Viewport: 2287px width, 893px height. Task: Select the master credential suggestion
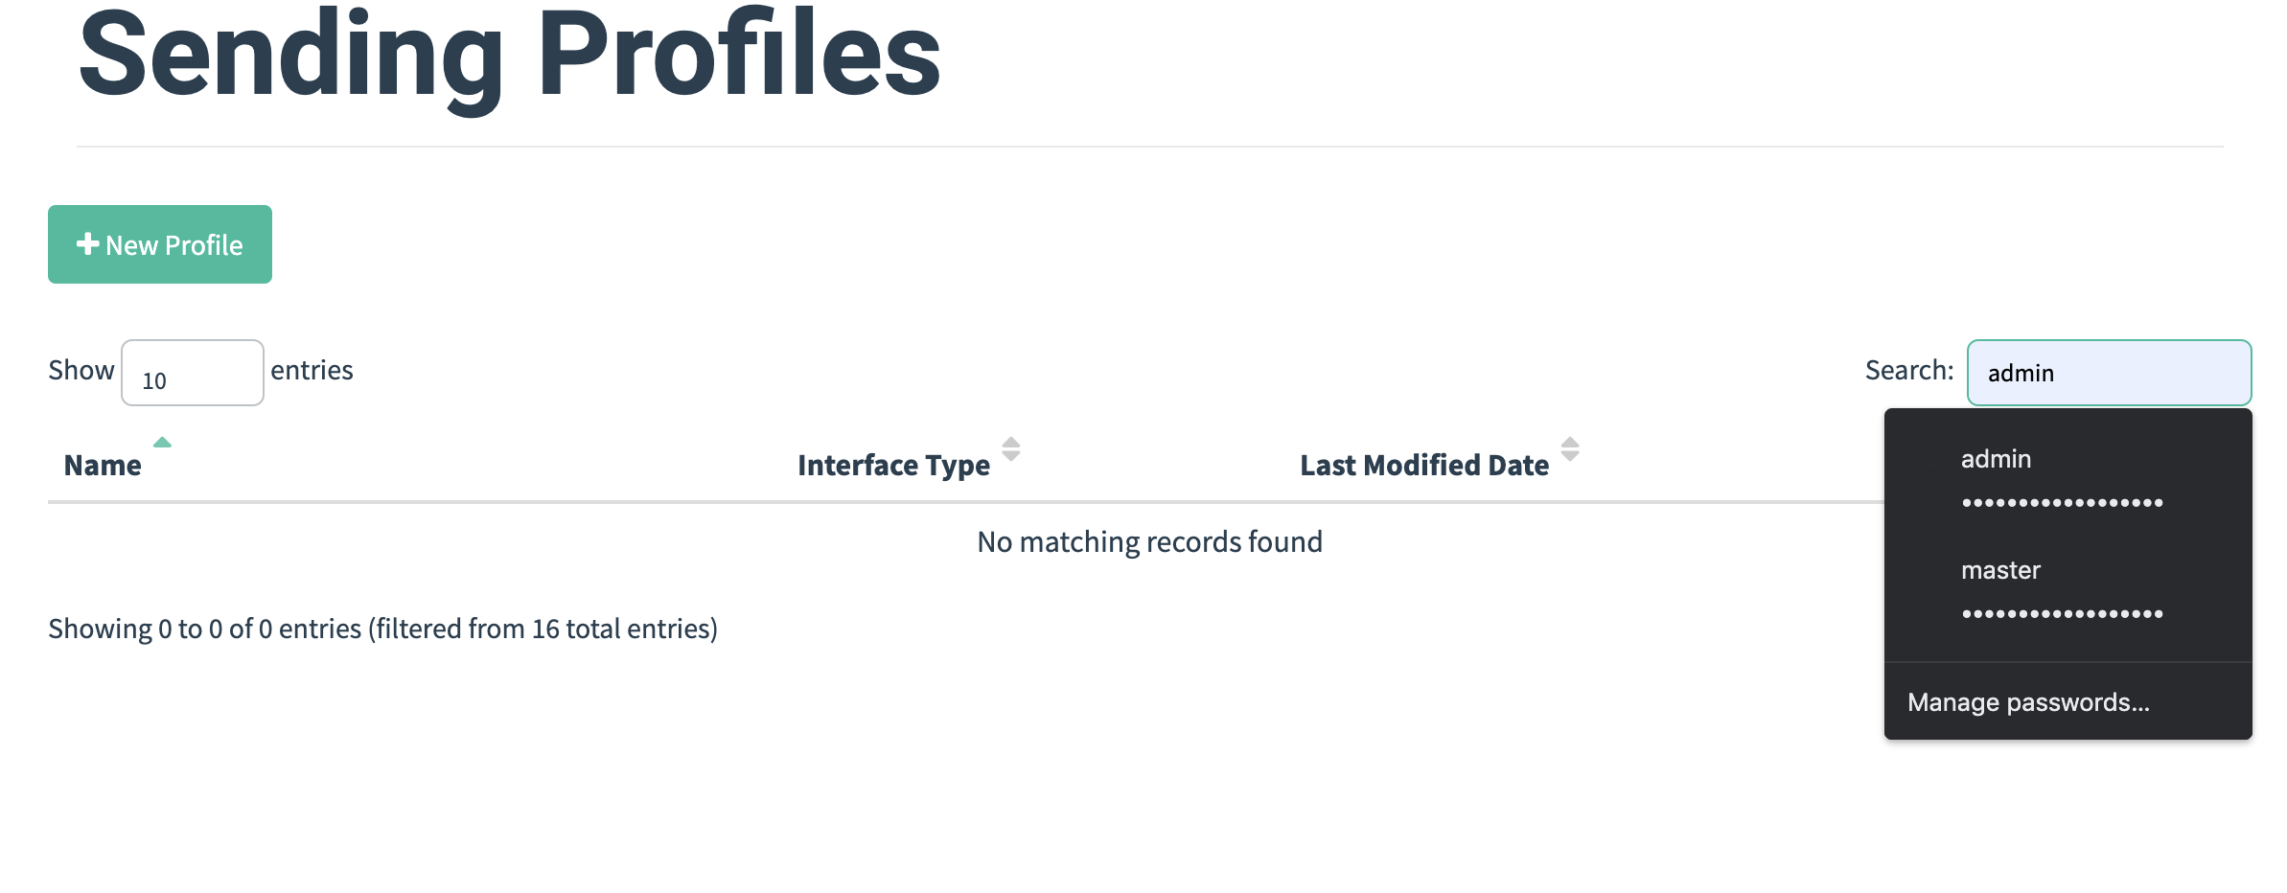coord(1999,569)
